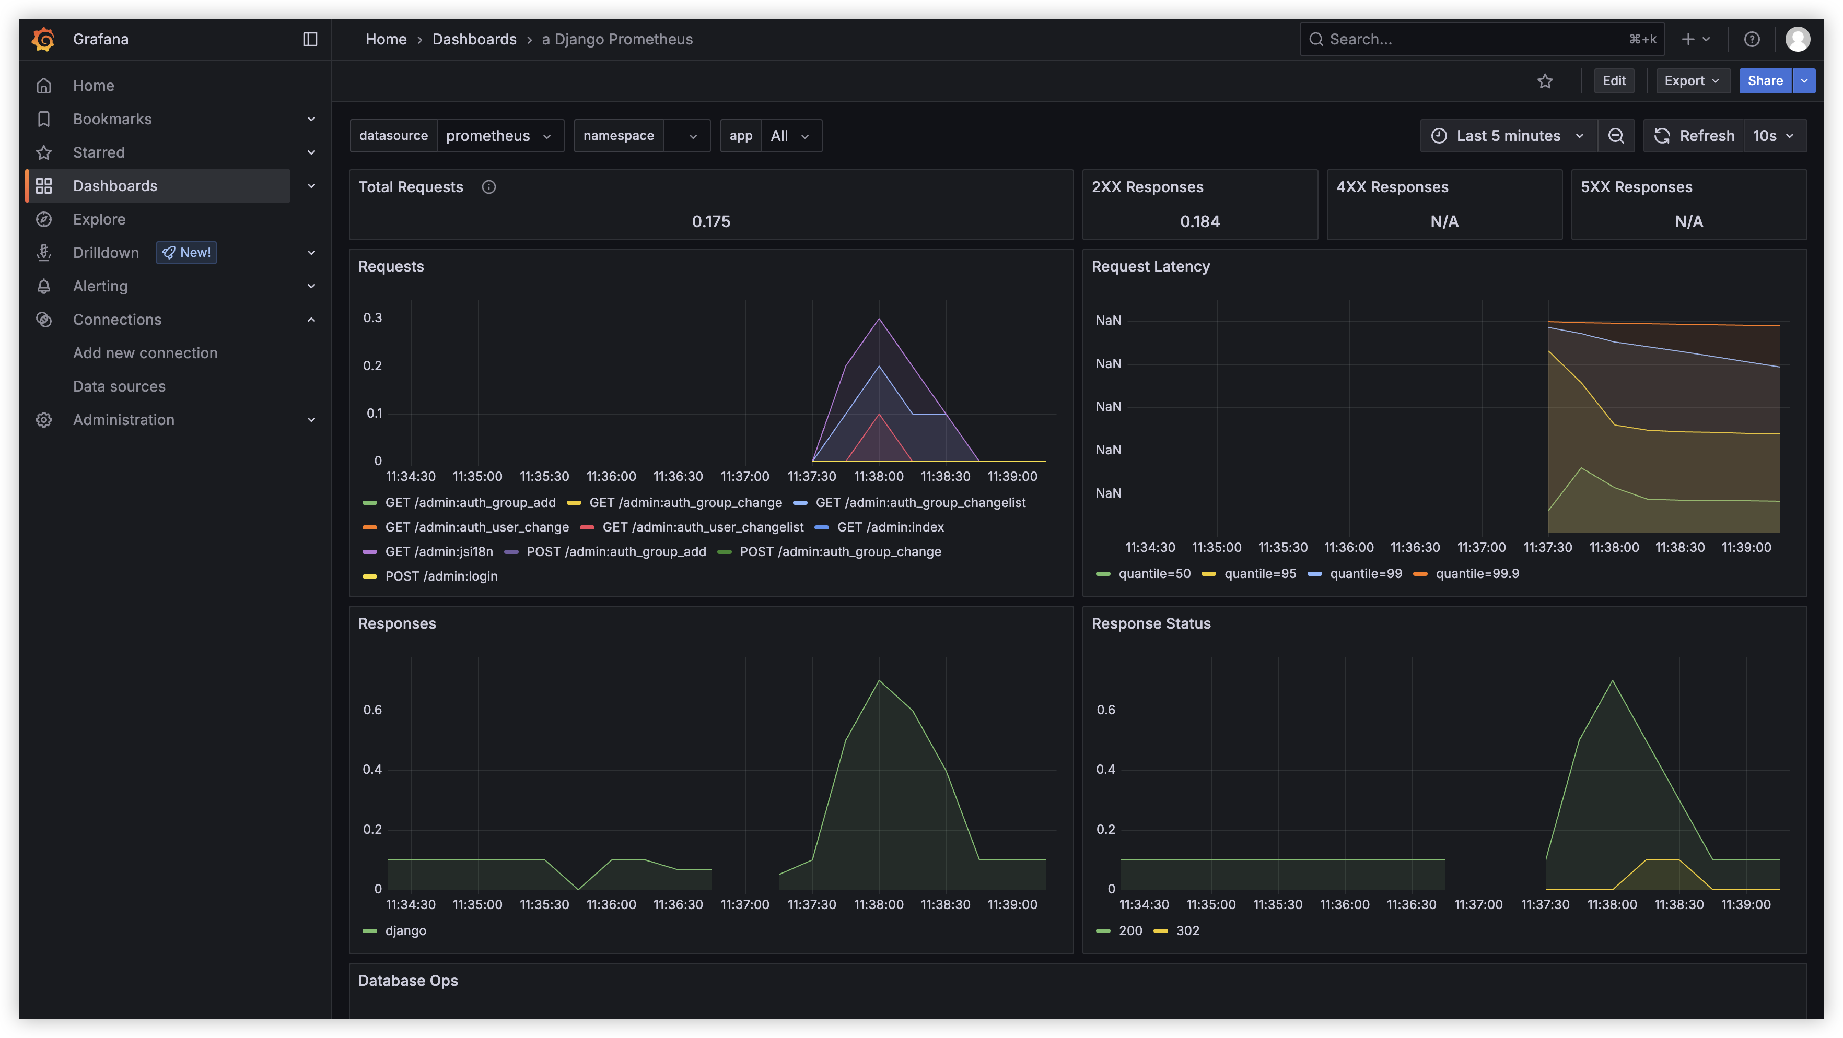This screenshot has width=1843, height=1038.
Task: Click the quantile=95 yellow color swatch
Action: click(1209, 574)
